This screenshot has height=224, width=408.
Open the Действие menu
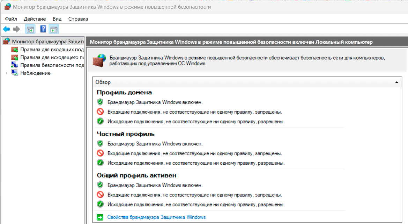(35, 19)
